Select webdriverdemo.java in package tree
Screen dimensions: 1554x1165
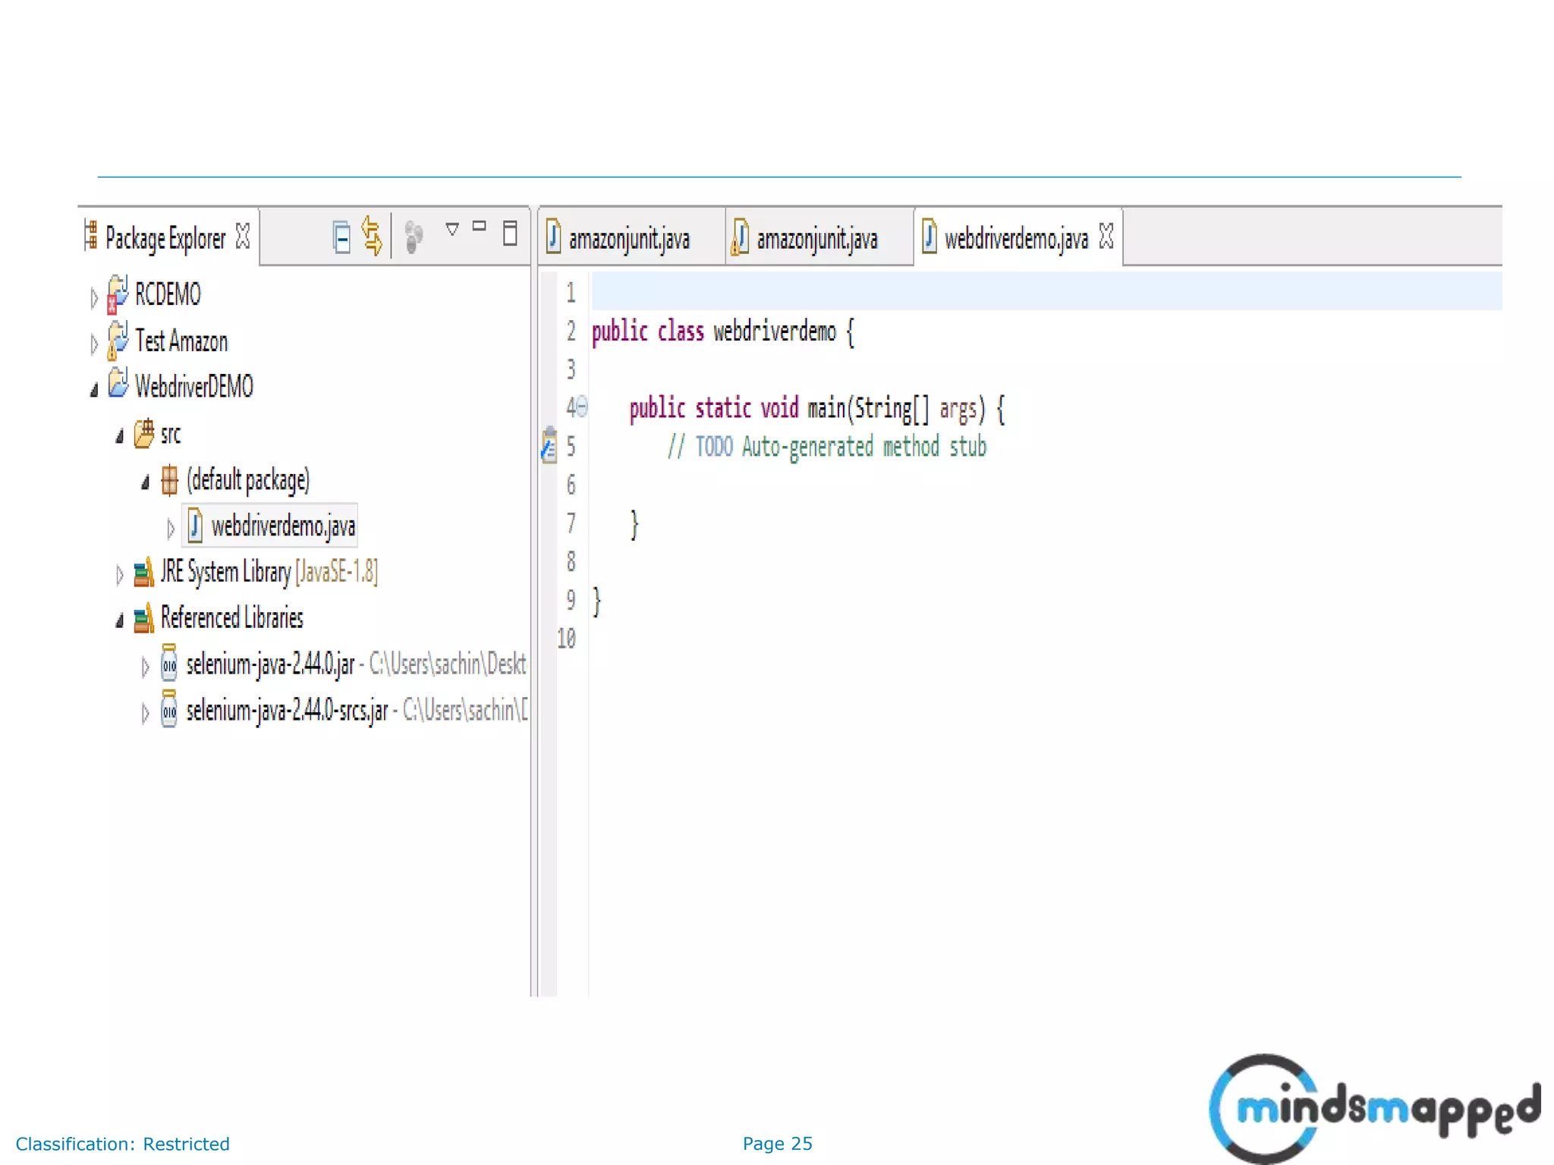pyautogui.click(x=282, y=526)
